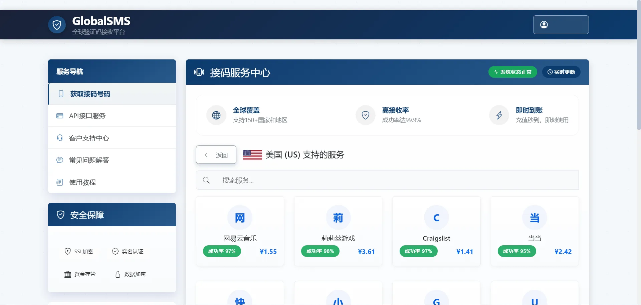Click the 常见问题解答 chat bubble icon
Viewport: 641px width, 305px height.
(60, 160)
